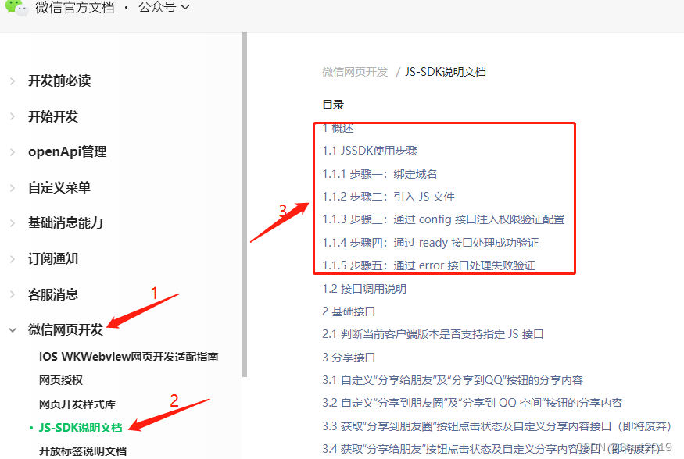Expand the openApi管理 chevron
The width and height of the screenshot is (684, 459).
point(13,152)
